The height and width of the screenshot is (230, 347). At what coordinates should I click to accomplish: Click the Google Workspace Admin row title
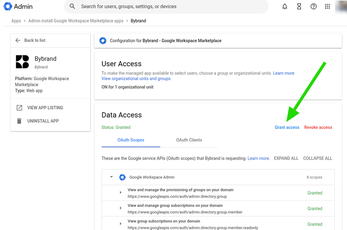[152, 177]
